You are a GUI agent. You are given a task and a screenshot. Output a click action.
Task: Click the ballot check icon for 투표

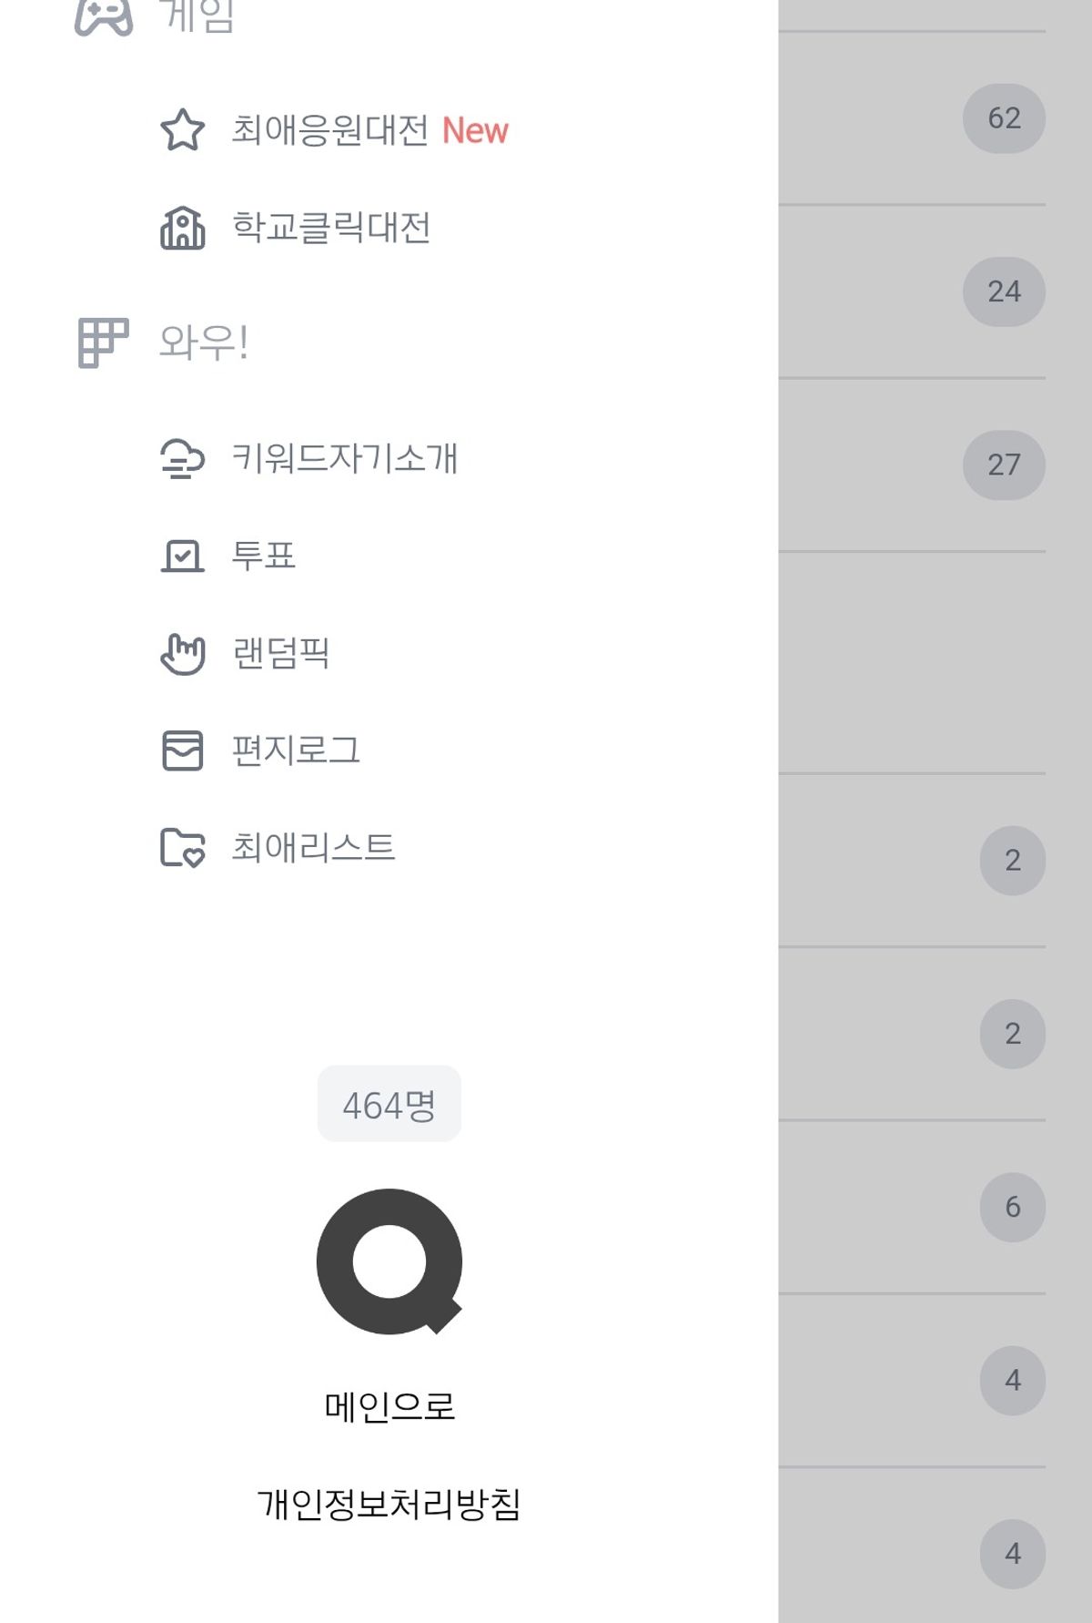tap(182, 556)
